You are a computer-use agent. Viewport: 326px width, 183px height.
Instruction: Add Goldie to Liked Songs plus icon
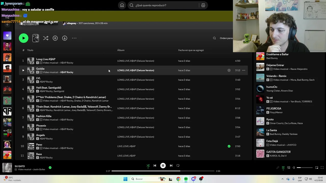pos(229,70)
